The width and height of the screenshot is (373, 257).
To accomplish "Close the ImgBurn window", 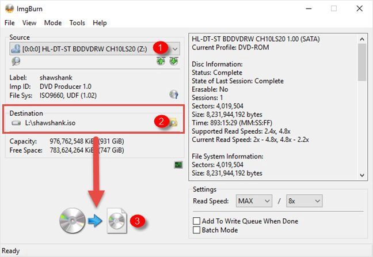I will pos(359,9).
